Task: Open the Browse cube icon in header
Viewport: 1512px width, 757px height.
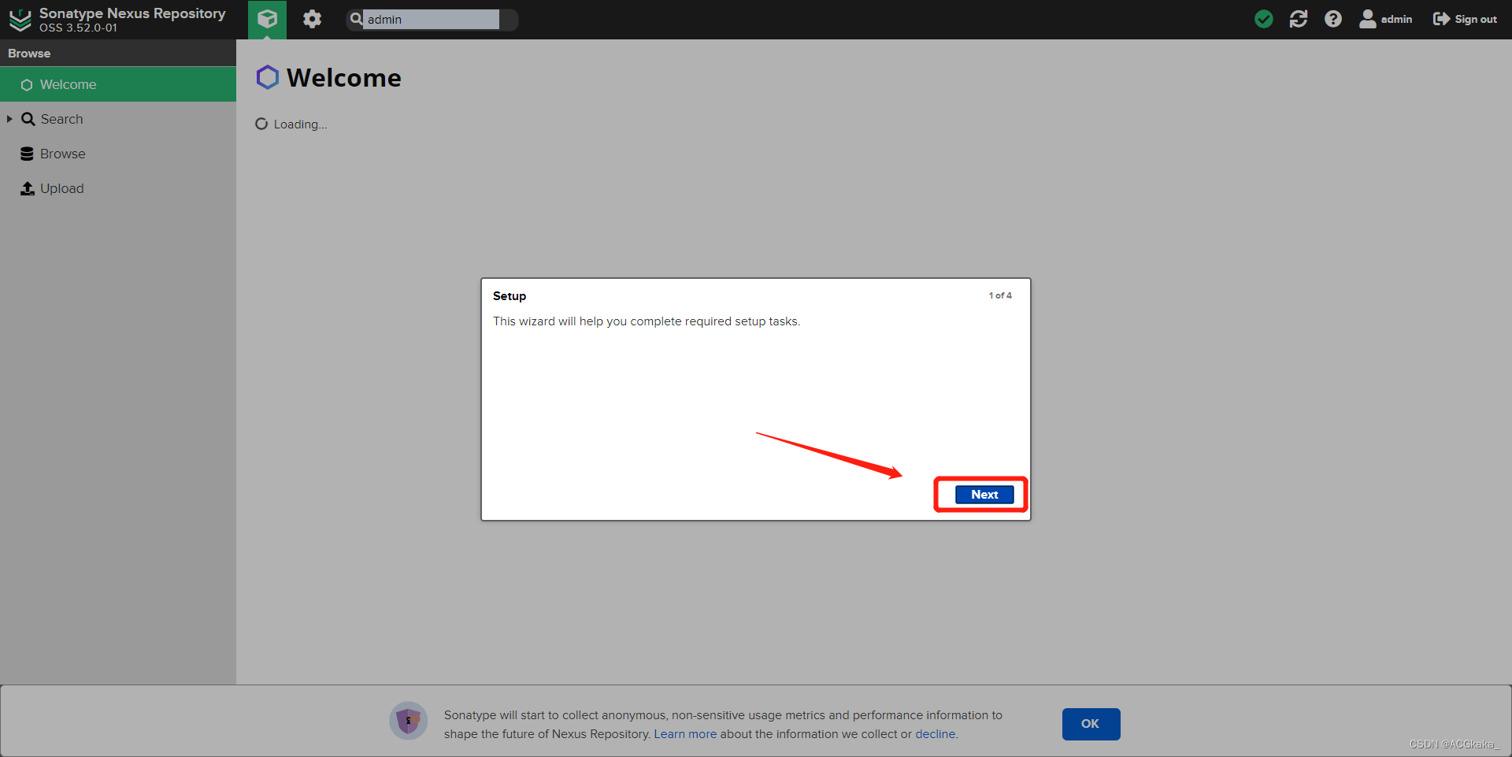Action: tap(267, 20)
